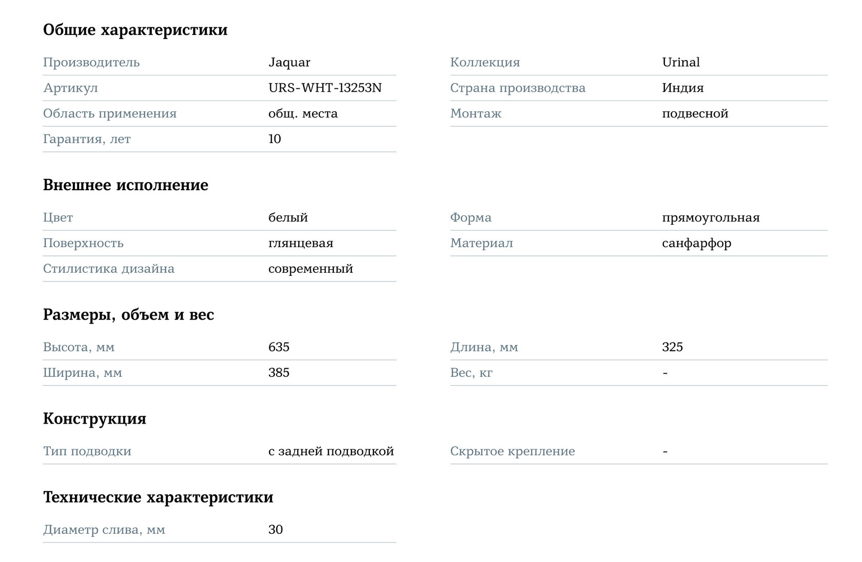Click the Размеры, объем и вес heading

pos(128,315)
